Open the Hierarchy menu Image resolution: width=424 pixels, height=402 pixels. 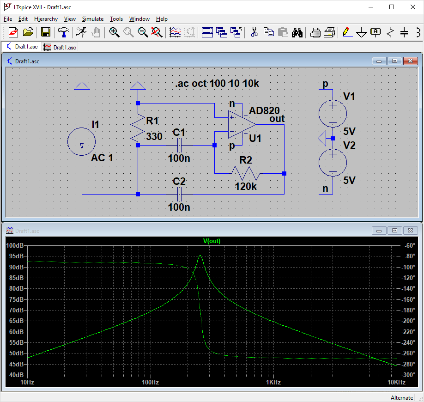(x=46, y=19)
